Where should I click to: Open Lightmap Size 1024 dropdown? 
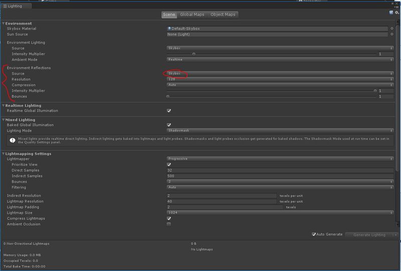[280, 212]
